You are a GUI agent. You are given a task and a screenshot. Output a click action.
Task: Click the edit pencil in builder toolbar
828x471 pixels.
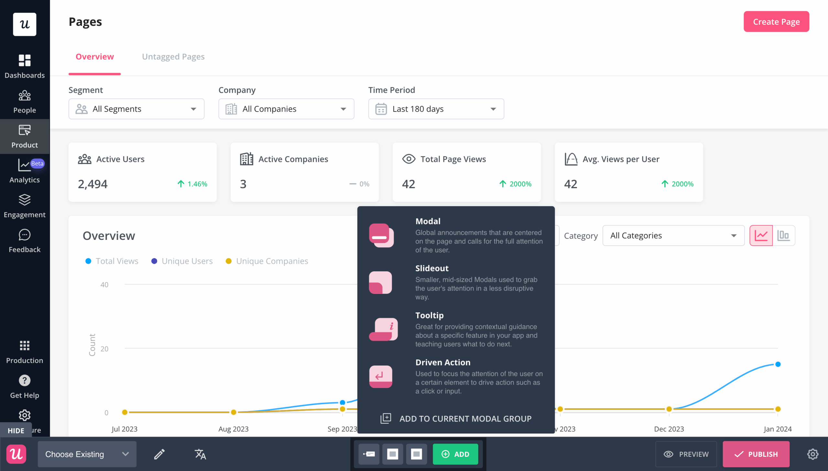tap(159, 454)
